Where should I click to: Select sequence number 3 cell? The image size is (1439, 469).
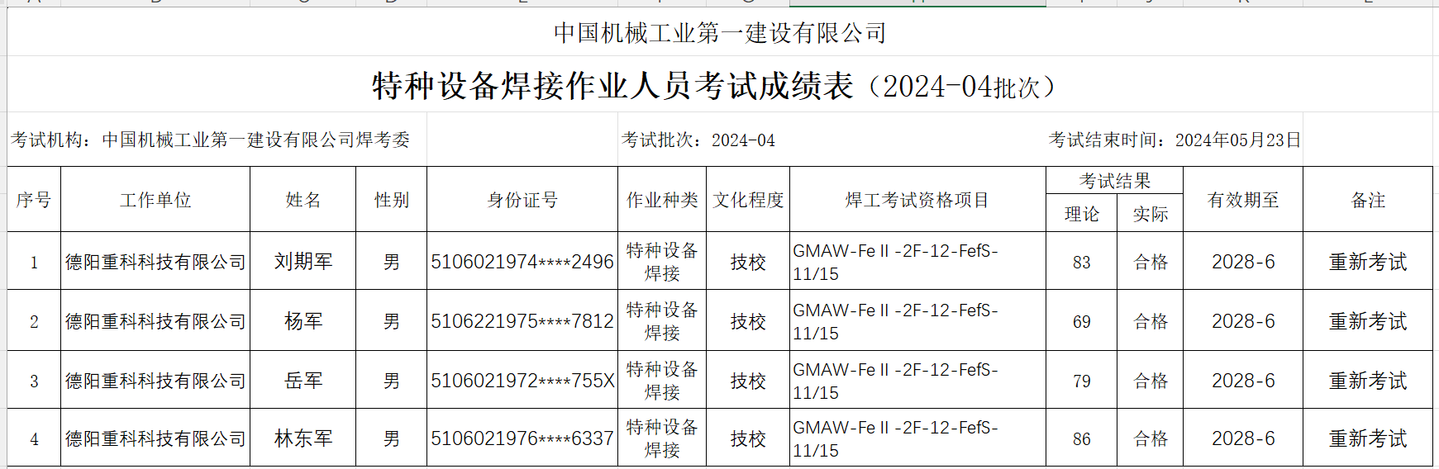pos(34,380)
